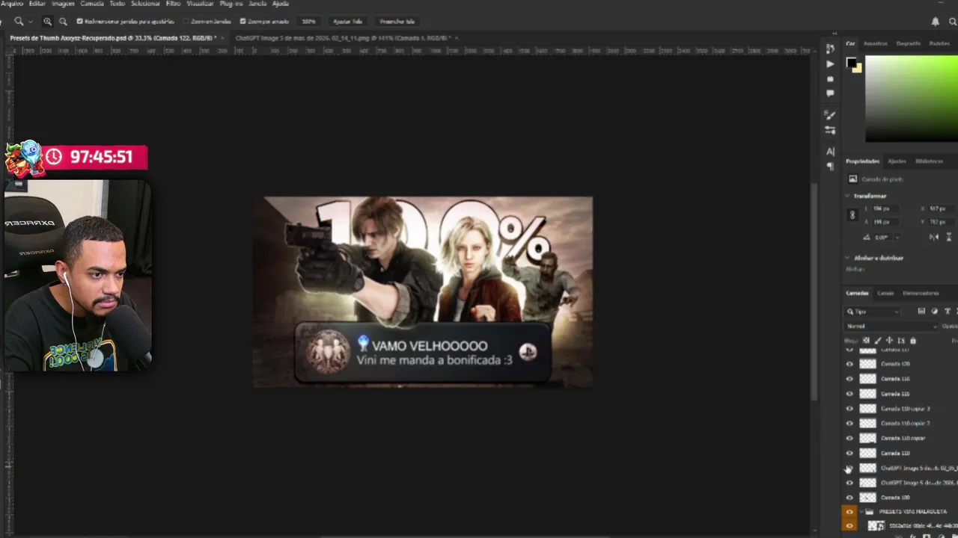Click the lock transparent pixels icon
This screenshot has height=538, width=958.
tap(866, 341)
